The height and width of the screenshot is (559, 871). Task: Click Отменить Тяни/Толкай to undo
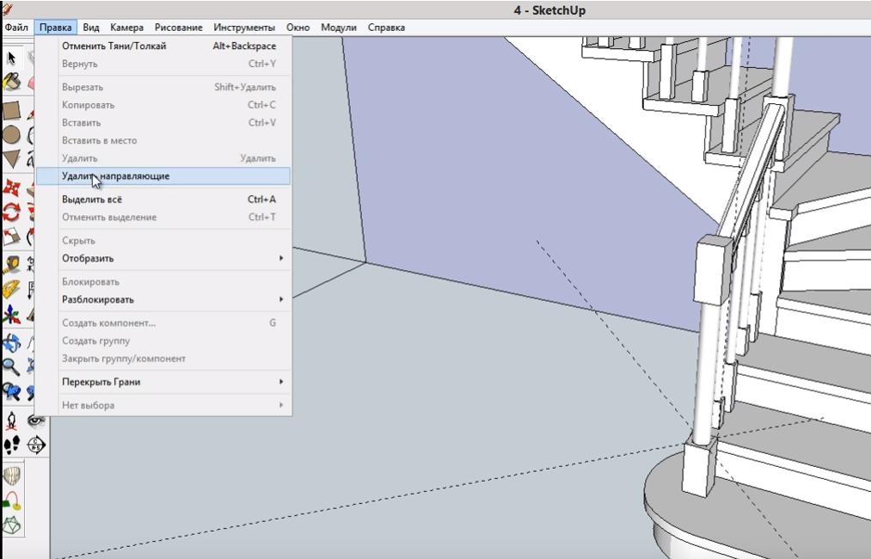pos(113,46)
